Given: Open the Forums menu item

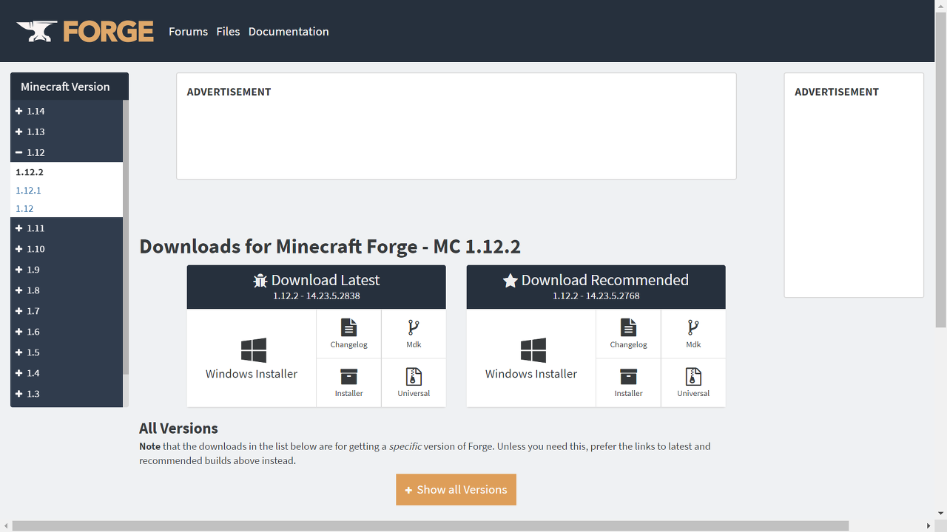Looking at the screenshot, I should [x=188, y=31].
